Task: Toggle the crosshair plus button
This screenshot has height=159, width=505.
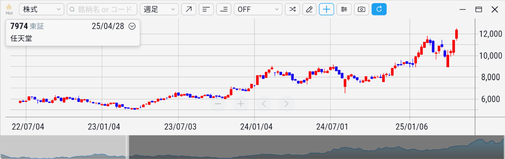Action: (x=326, y=9)
